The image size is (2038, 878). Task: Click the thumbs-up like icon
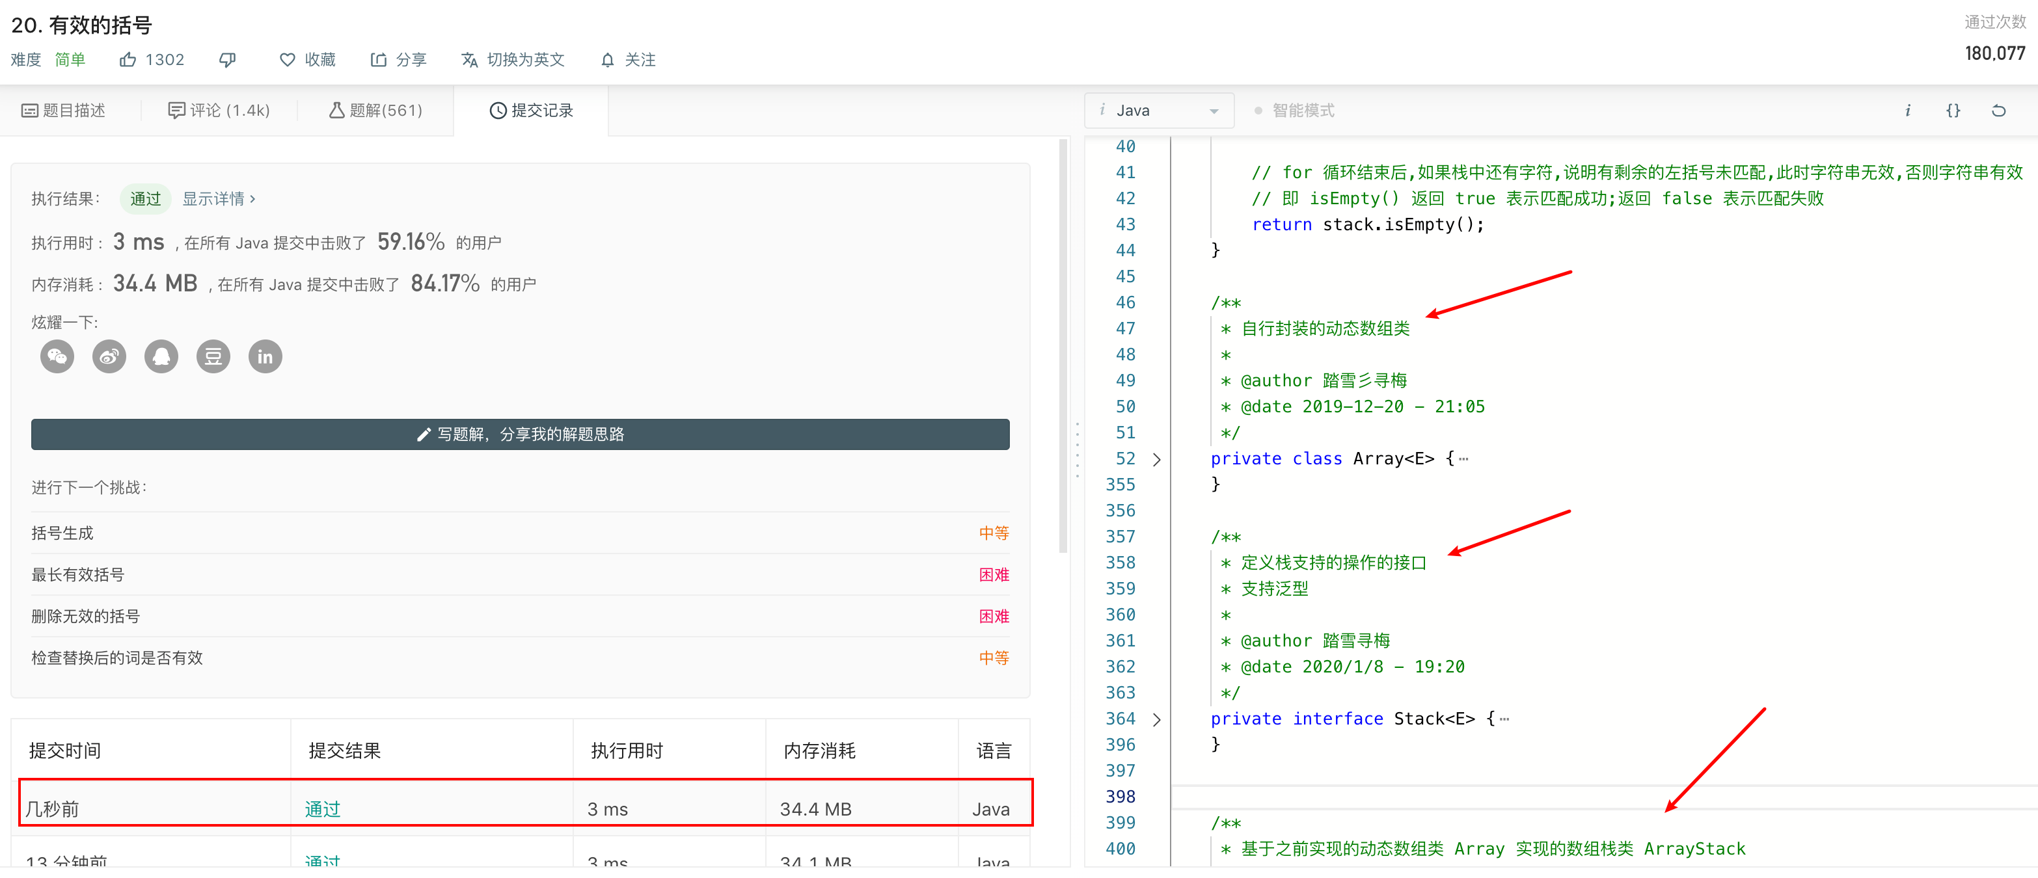pos(128,60)
